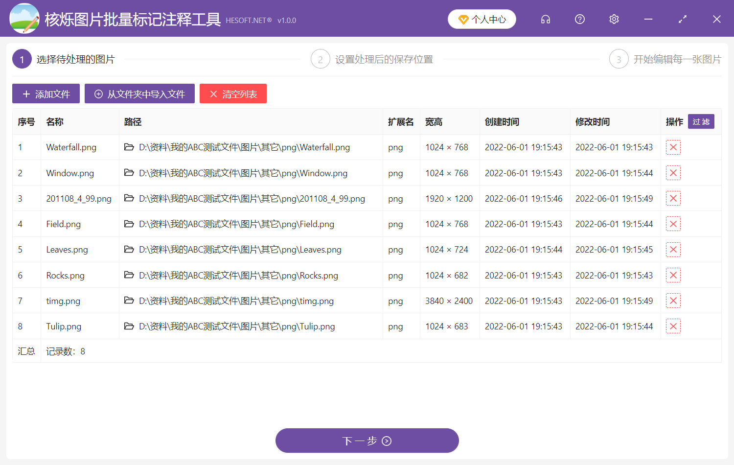Click the fullscreen arrows icon in title bar
The image size is (734, 465).
[682, 19]
